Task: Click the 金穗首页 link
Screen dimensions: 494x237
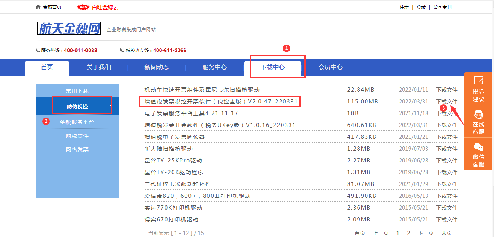Action: [x=52, y=7]
